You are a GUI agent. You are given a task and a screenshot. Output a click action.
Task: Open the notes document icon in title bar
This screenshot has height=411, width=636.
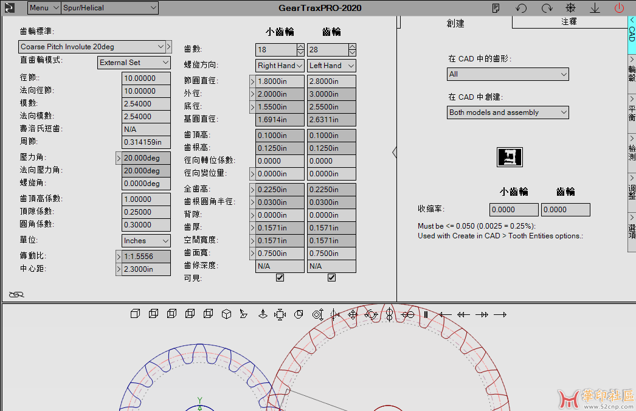tap(496, 8)
